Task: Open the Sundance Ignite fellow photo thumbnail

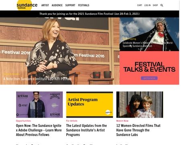Action: [39, 105]
